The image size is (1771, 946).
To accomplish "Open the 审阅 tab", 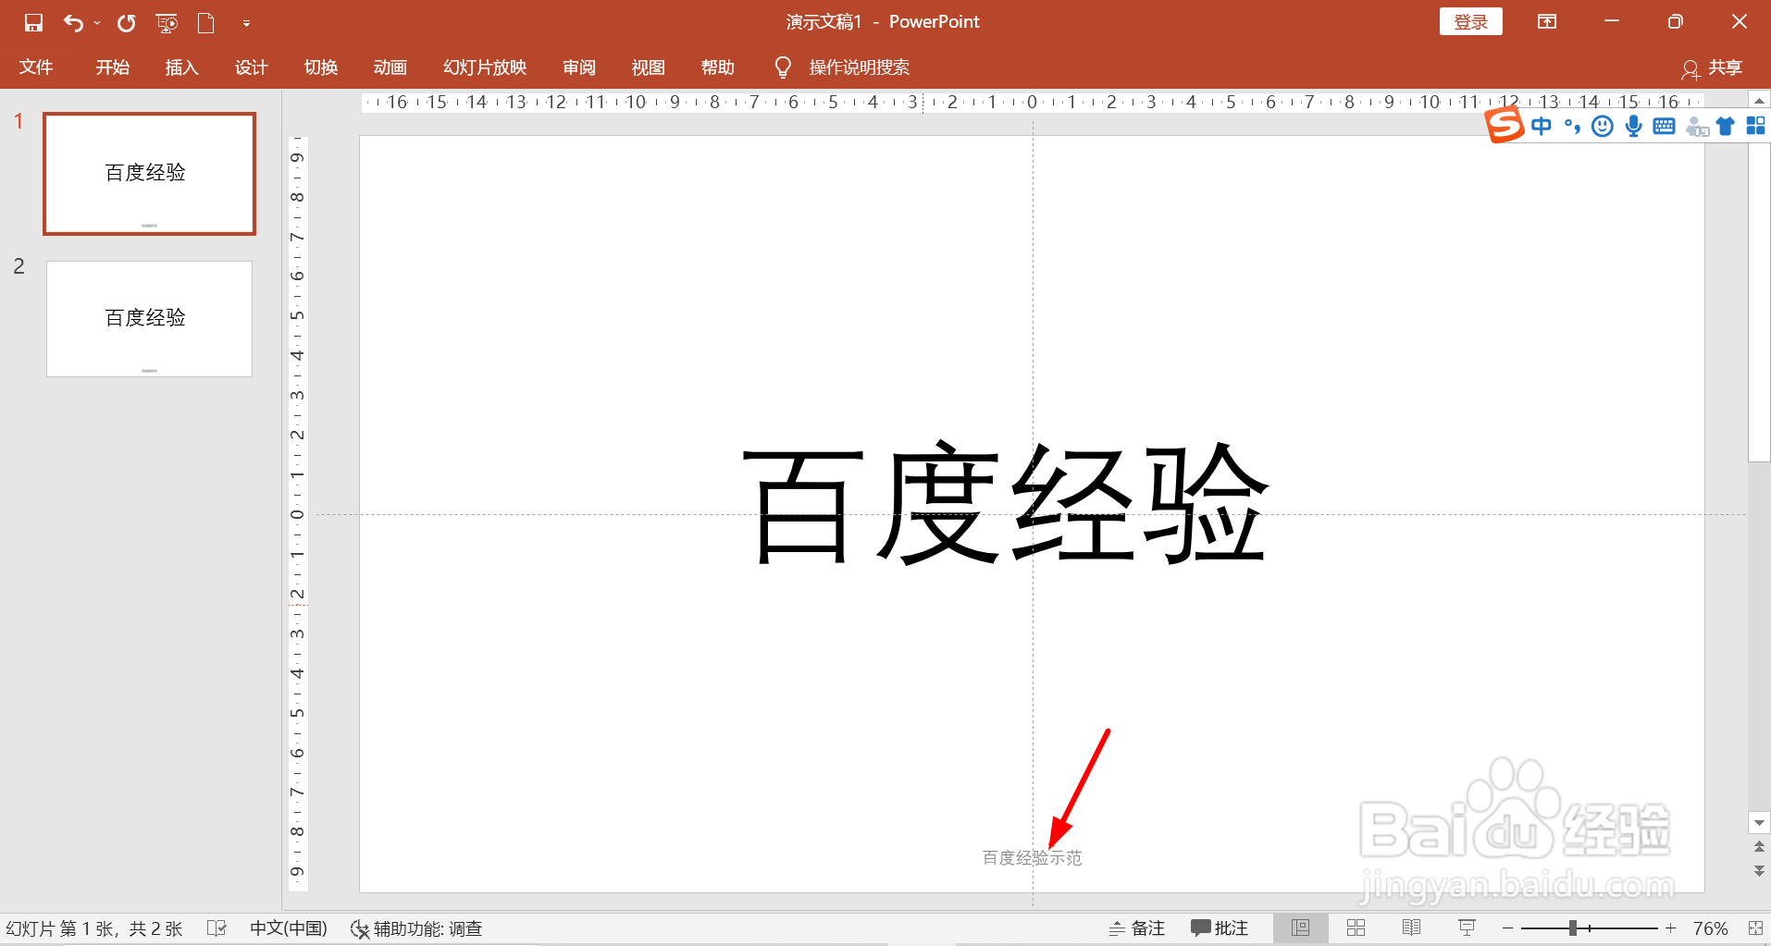I will pyautogui.click(x=578, y=67).
